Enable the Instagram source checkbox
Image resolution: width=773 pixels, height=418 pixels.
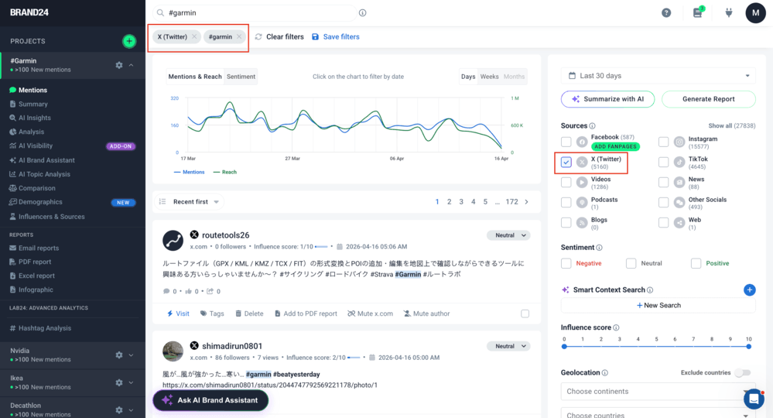click(664, 142)
